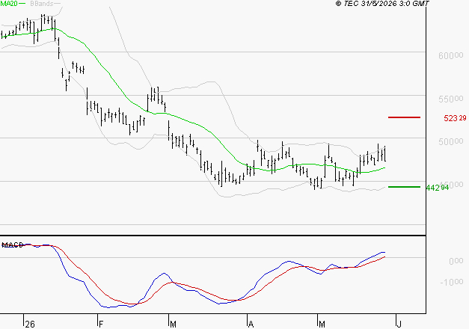Click the J month marker on time axis
469x329 pixels.
399,324
